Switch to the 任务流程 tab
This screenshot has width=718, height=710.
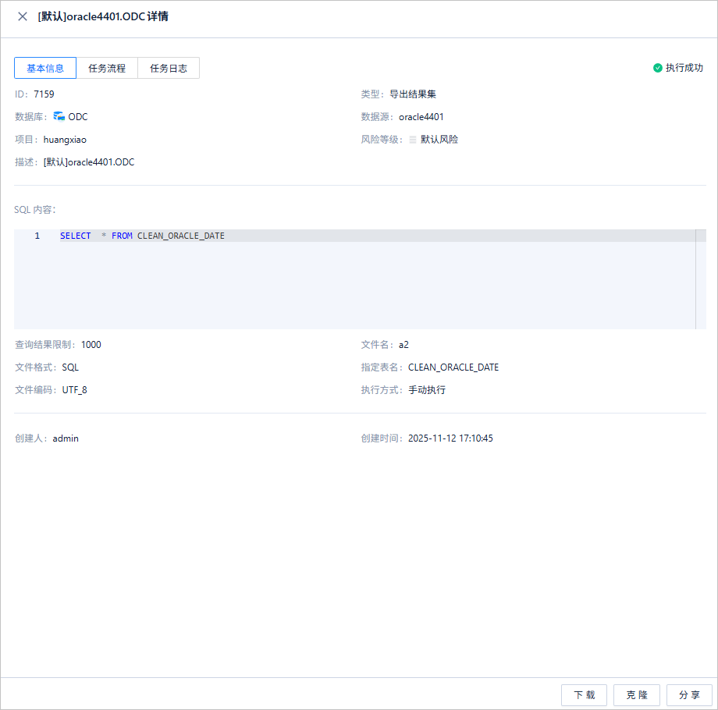click(107, 68)
